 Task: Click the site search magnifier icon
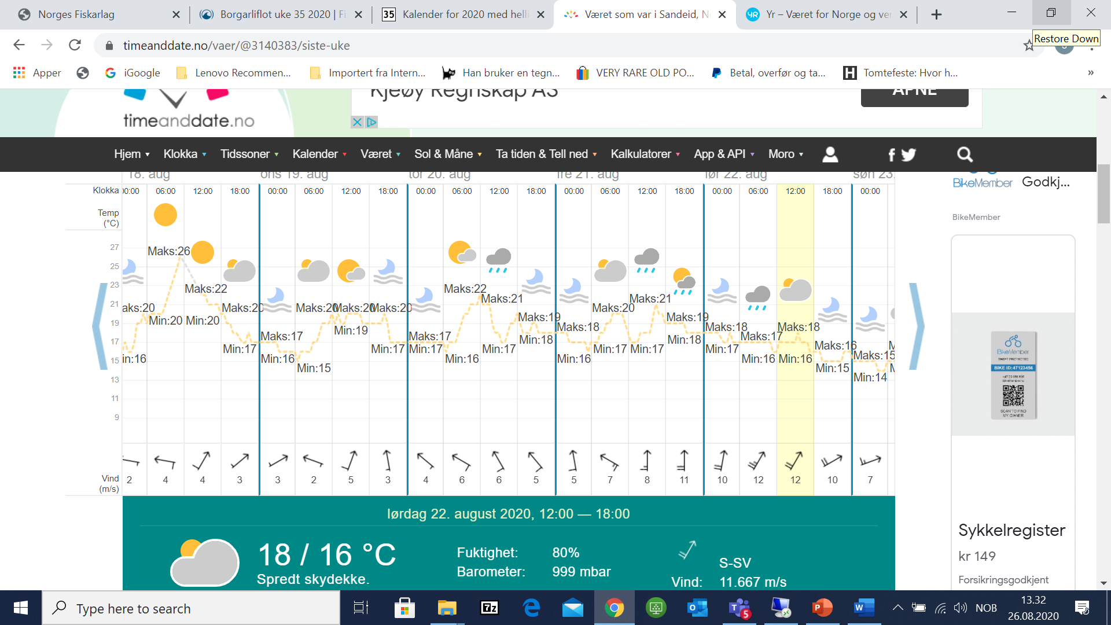click(x=965, y=155)
